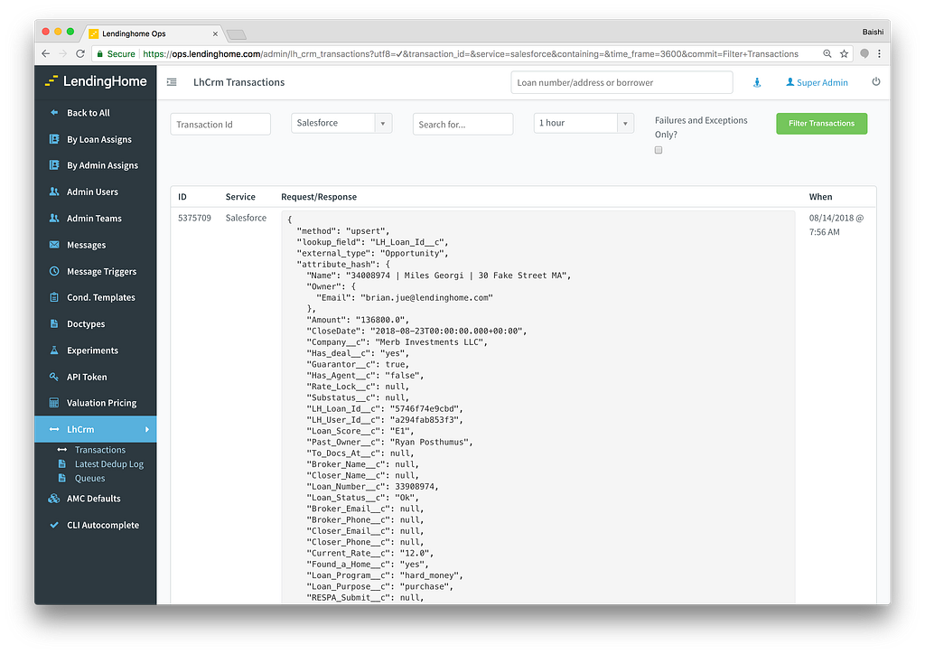The height and width of the screenshot is (654, 925).
Task: Open the CLI Autocomplete link
Action: tap(103, 525)
